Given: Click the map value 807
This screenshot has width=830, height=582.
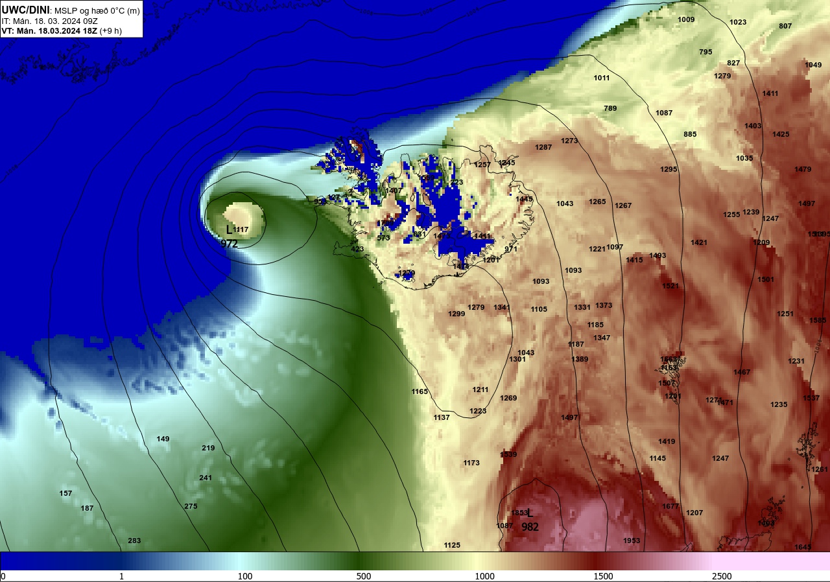Looking at the screenshot, I should [785, 26].
